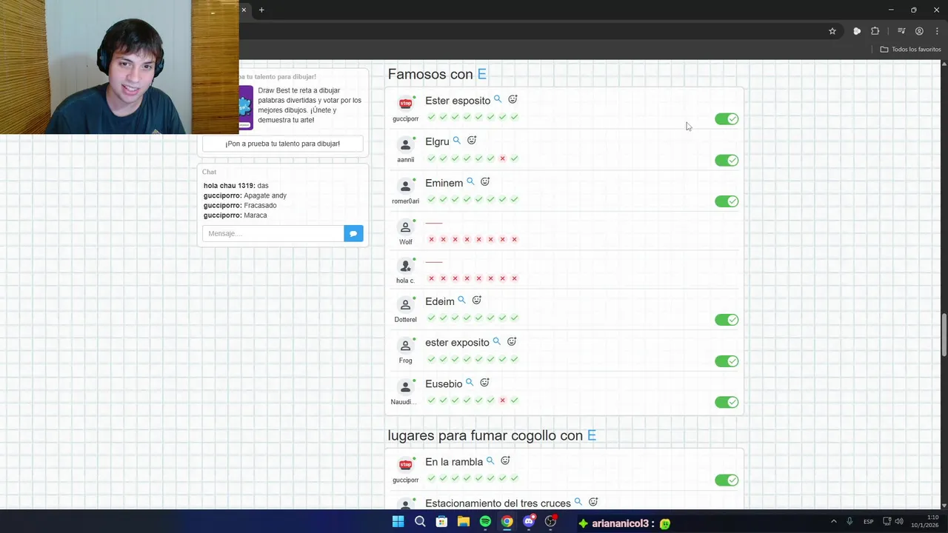Open emoji reaction for lowercase ester exposito
Viewport: 948px width, 533px height.
click(512, 341)
